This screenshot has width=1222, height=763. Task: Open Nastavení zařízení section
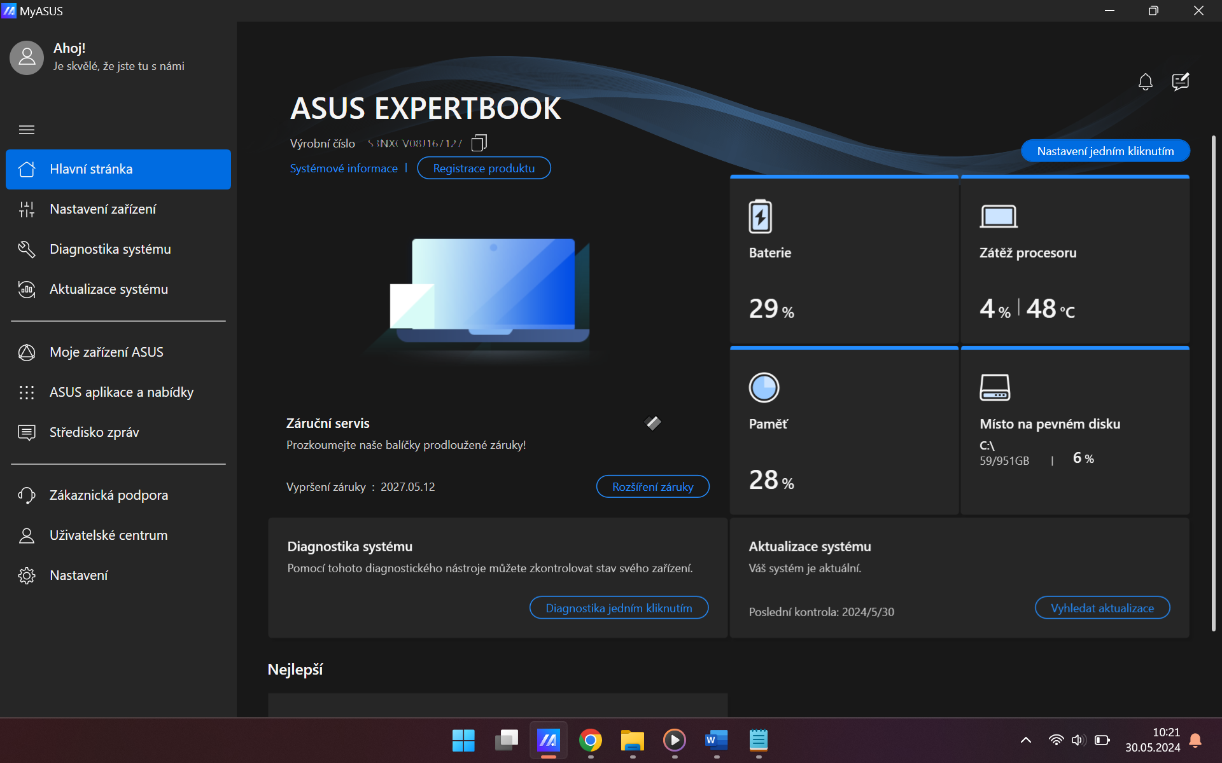[118, 209]
